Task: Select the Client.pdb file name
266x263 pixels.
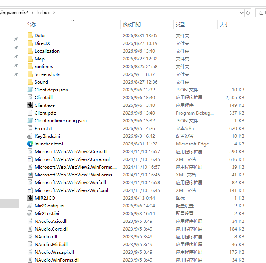Action: coord(45,113)
